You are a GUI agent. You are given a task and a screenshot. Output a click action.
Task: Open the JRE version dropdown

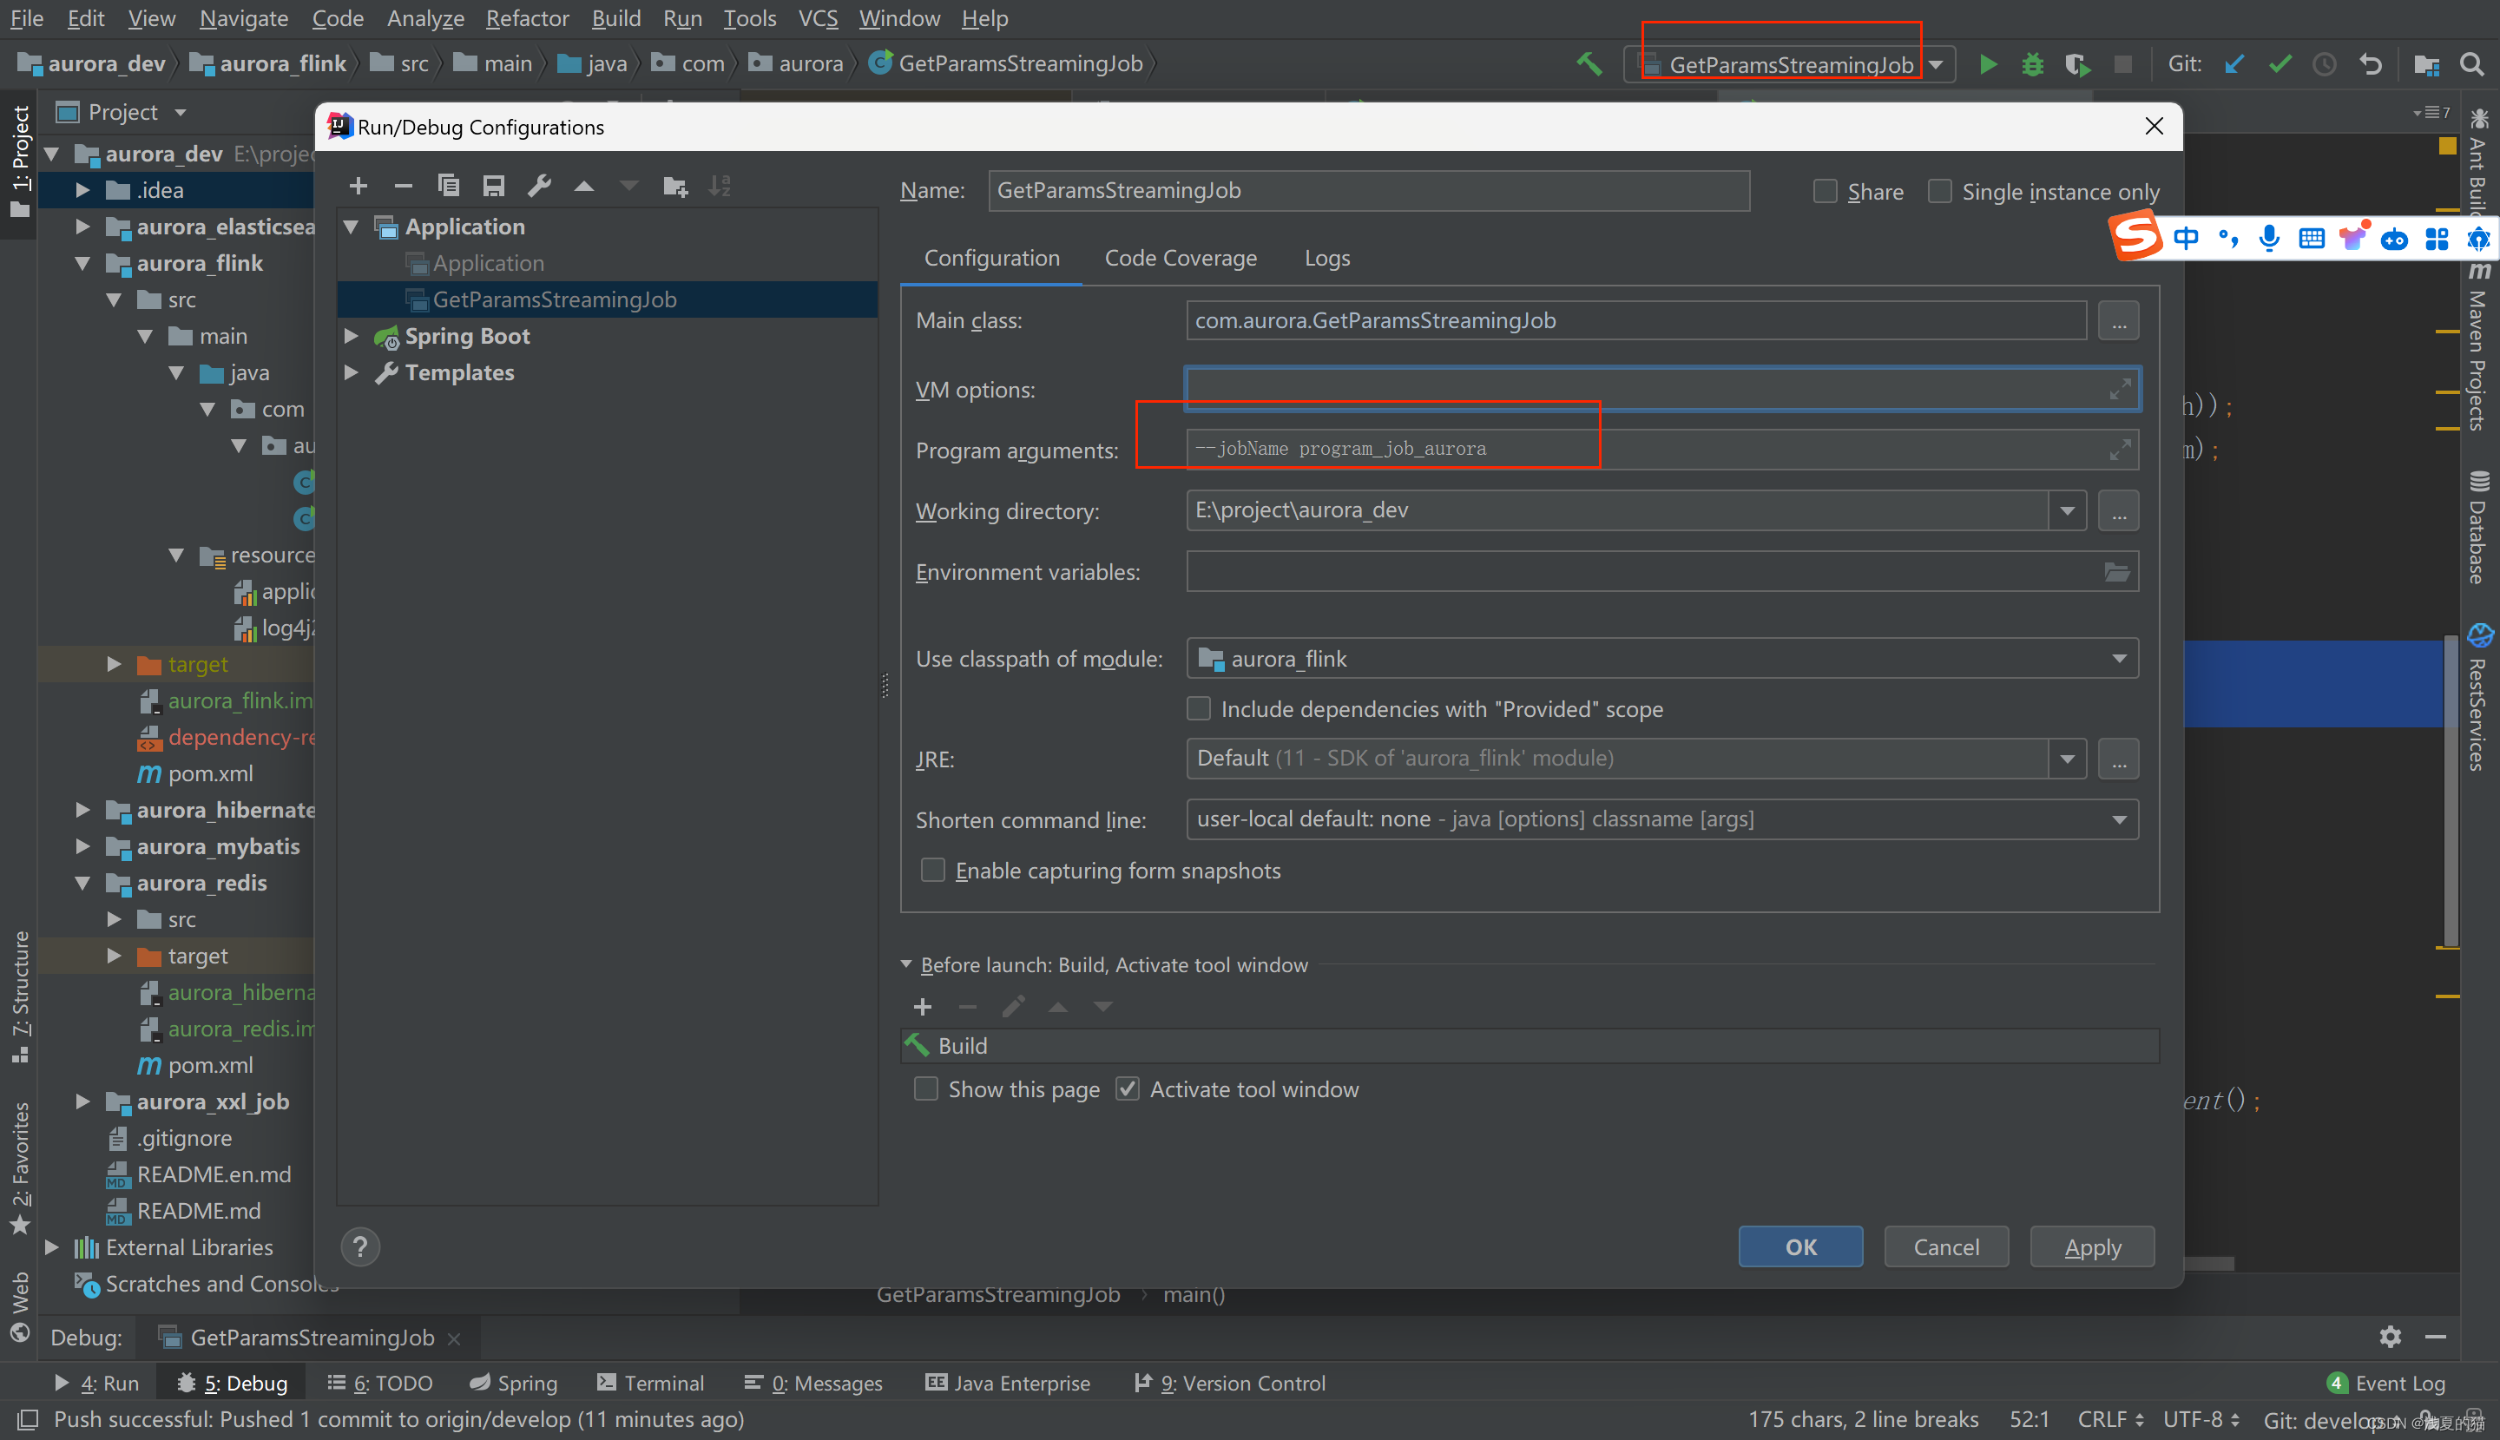point(2068,757)
